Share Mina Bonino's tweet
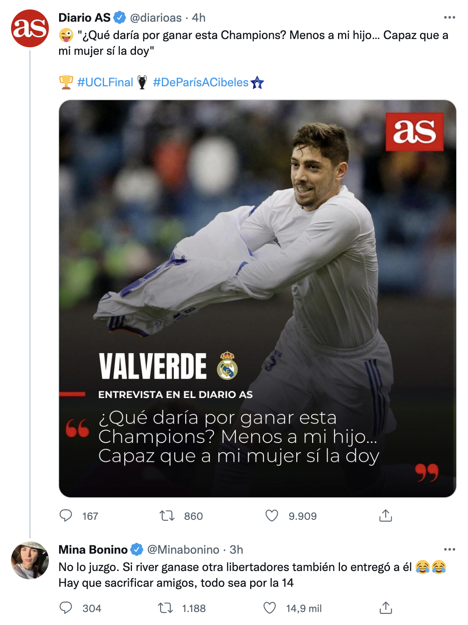This screenshot has width=468, height=625. click(386, 608)
